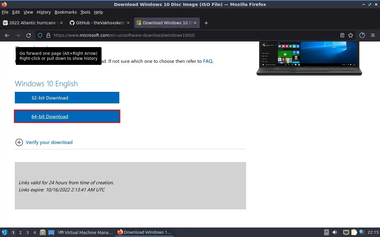Screen dimensions: 380x237
Task: Open the clipboard manager tray icon
Action: click(354, 233)
